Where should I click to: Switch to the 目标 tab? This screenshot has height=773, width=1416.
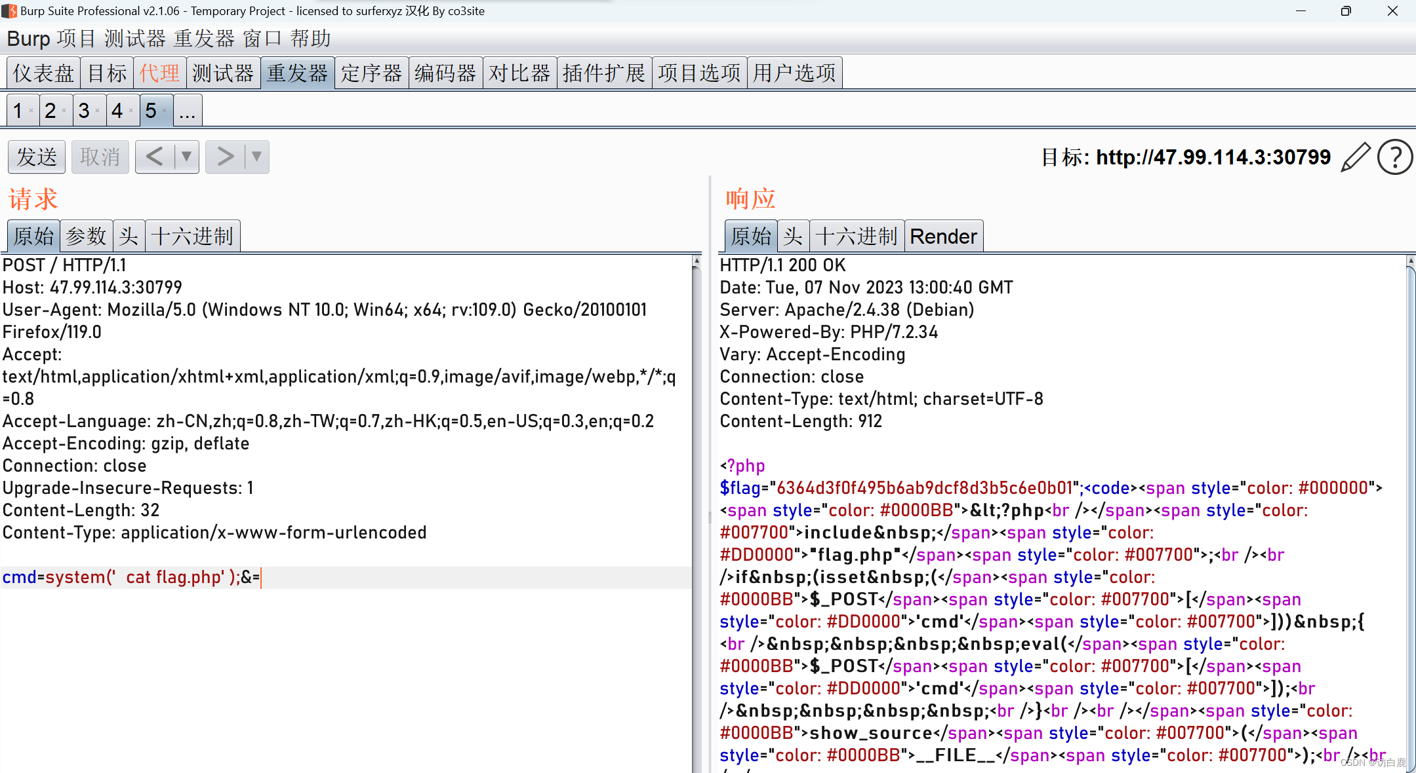coord(107,73)
